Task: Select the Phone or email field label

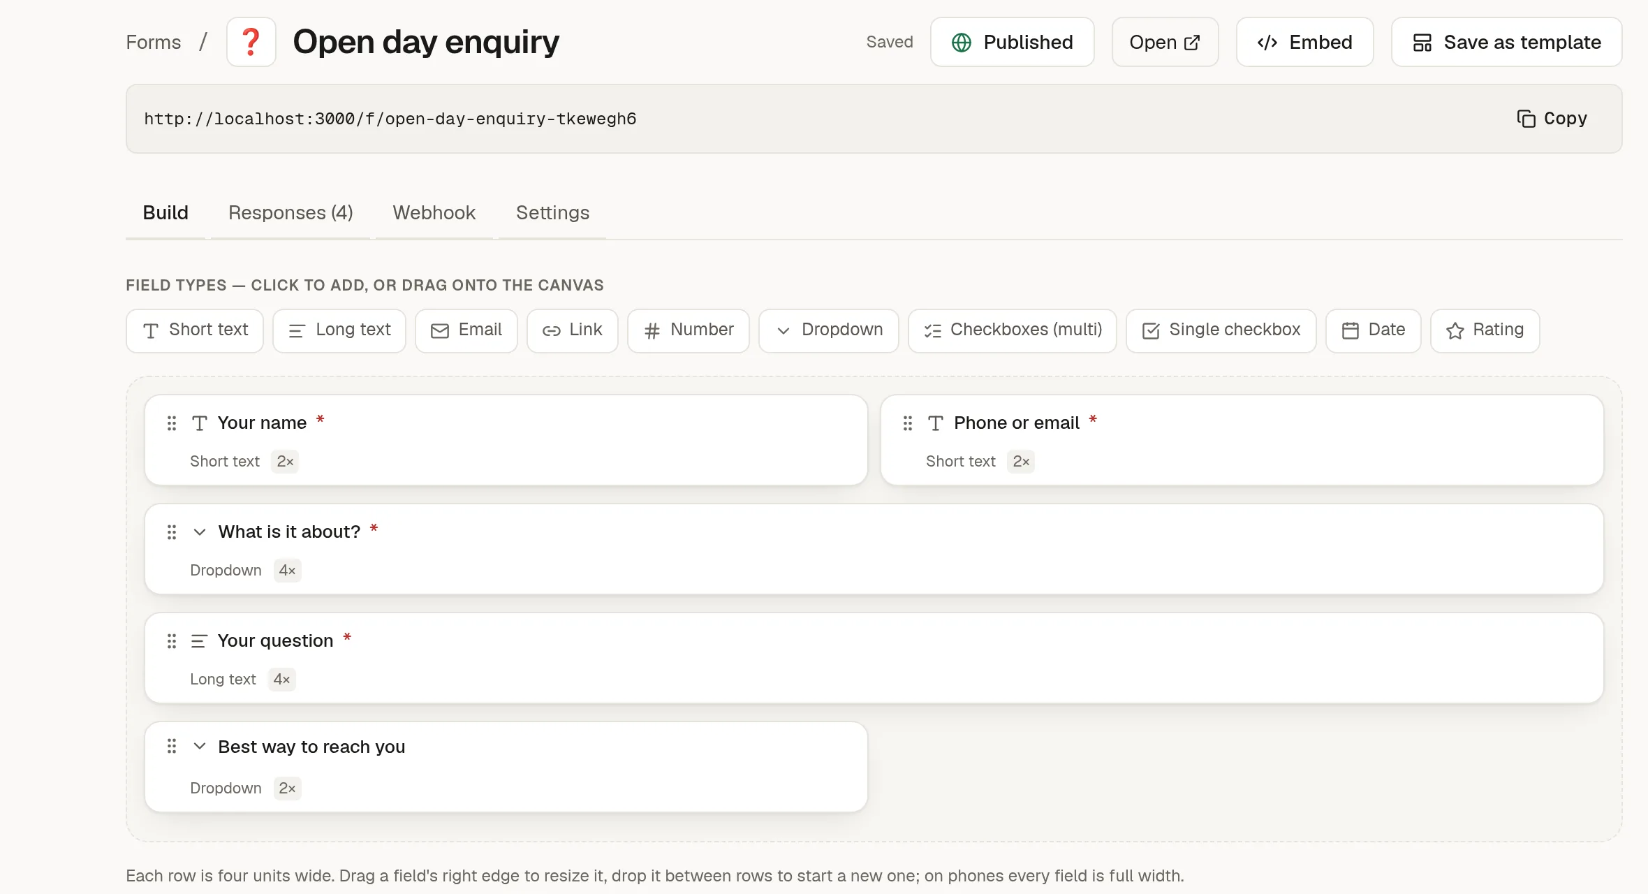Action: pos(1017,423)
